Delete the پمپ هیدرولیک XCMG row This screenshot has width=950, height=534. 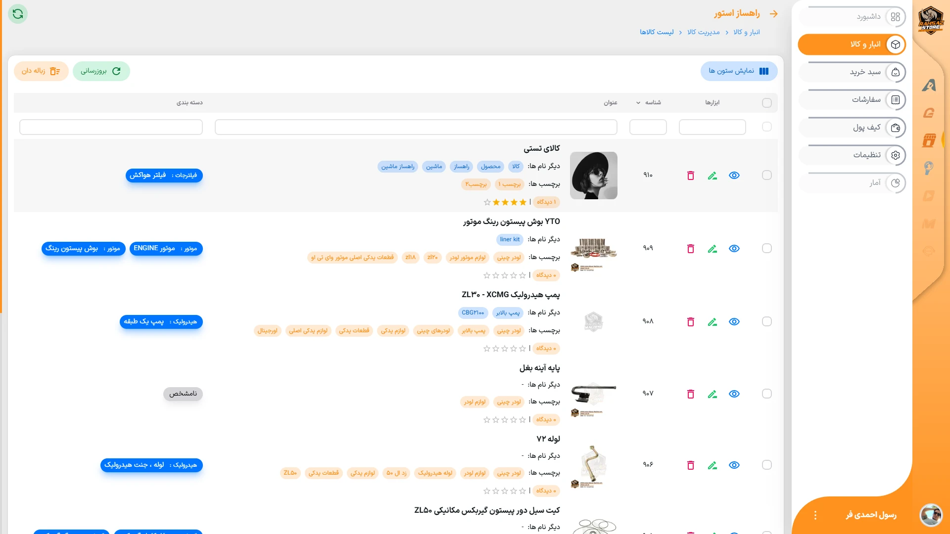[691, 322]
